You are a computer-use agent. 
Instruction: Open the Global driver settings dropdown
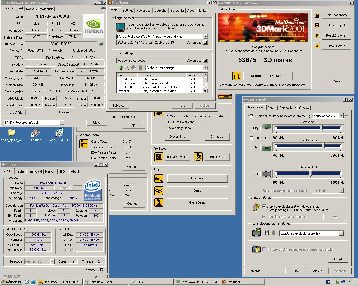[205, 68]
